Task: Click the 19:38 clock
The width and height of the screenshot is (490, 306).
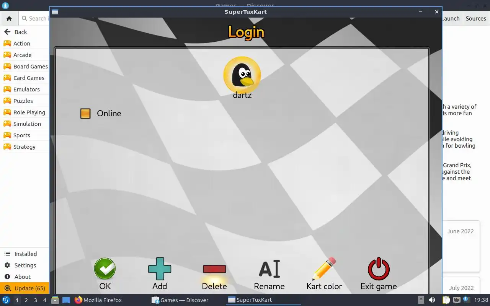Action: pos(481,300)
